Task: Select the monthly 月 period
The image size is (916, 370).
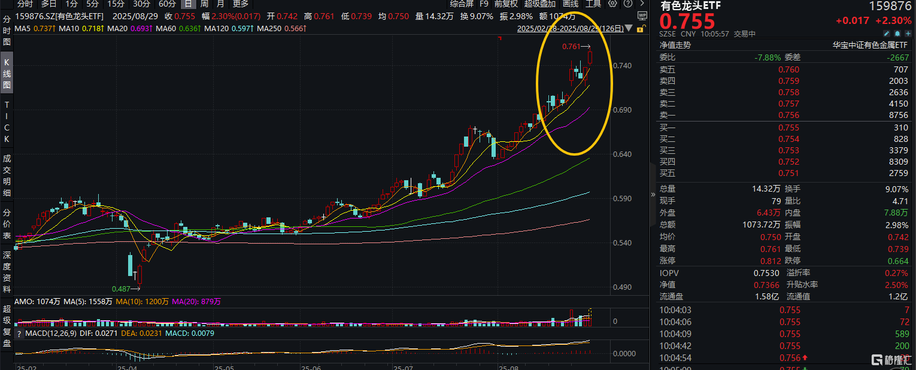Action: 221,3
